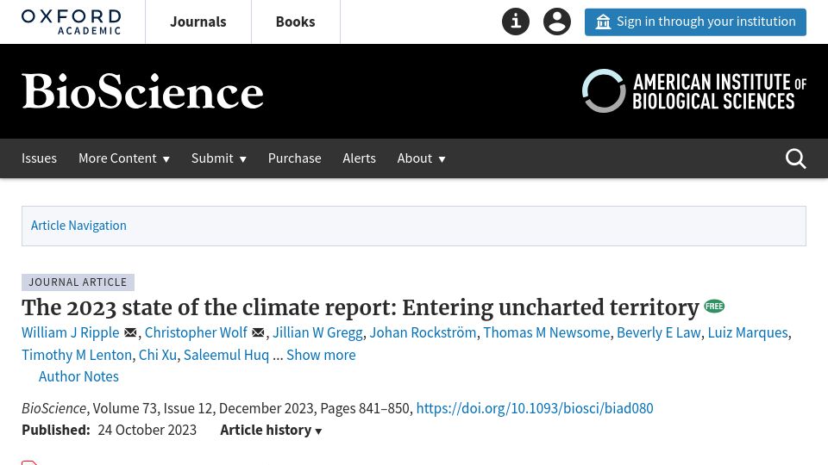The image size is (828, 465).
Task: Open the Author Notes link
Action: pos(78,376)
